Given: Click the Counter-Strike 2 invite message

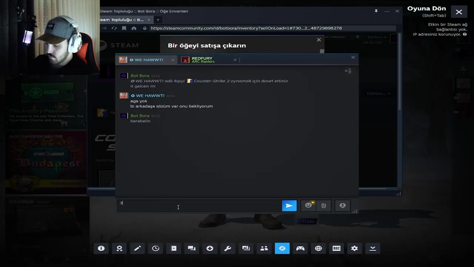Looking at the screenshot, I should point(209,81).
